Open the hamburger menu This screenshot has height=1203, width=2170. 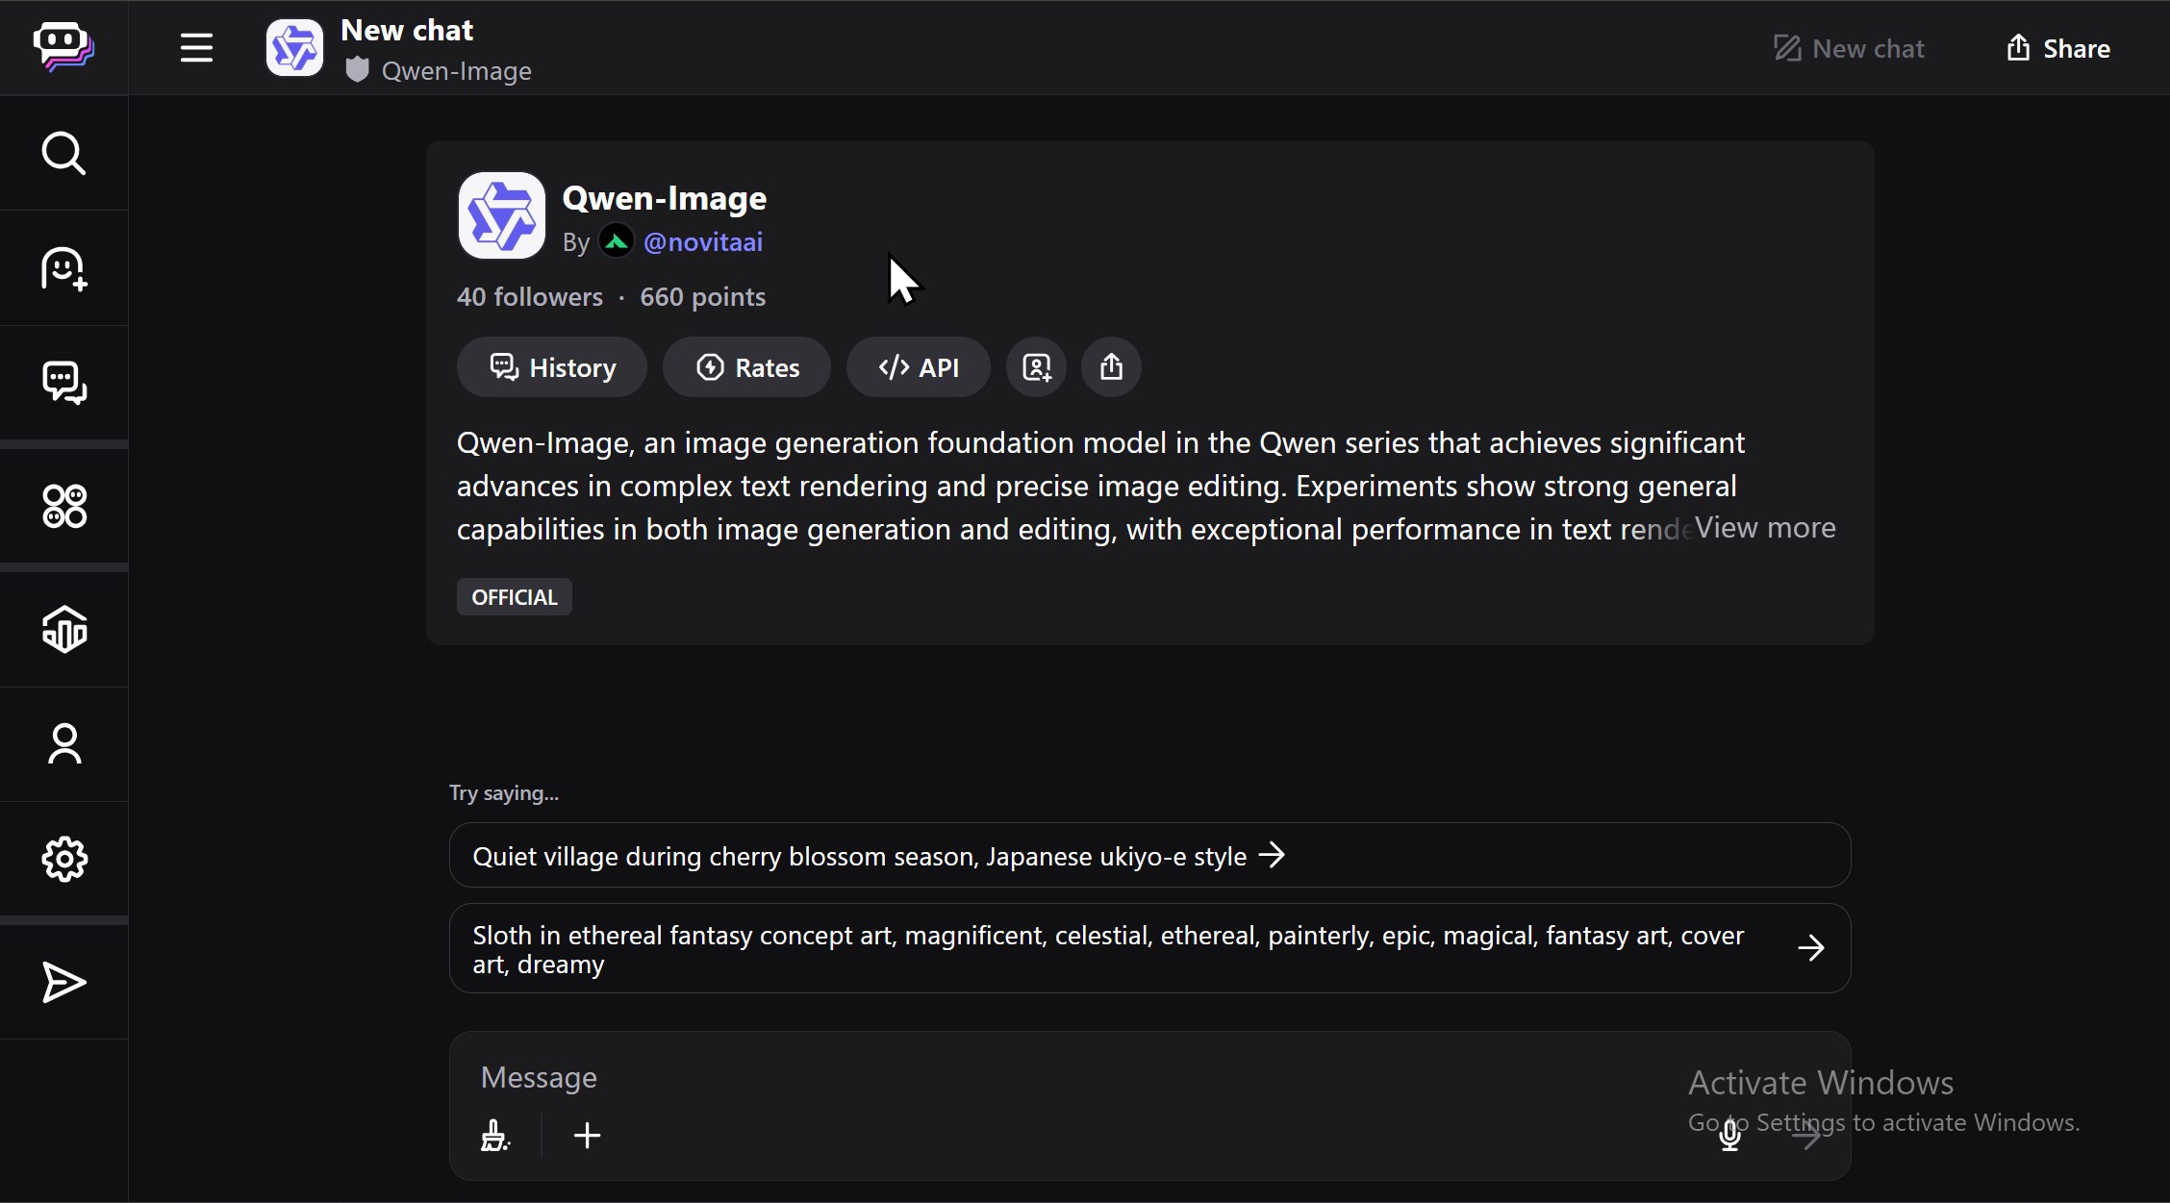pos(196,48)
